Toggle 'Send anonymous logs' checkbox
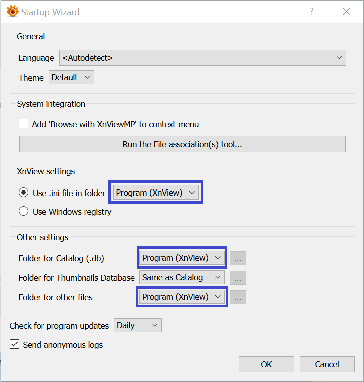The image size is (364, 382). (14, 345)
